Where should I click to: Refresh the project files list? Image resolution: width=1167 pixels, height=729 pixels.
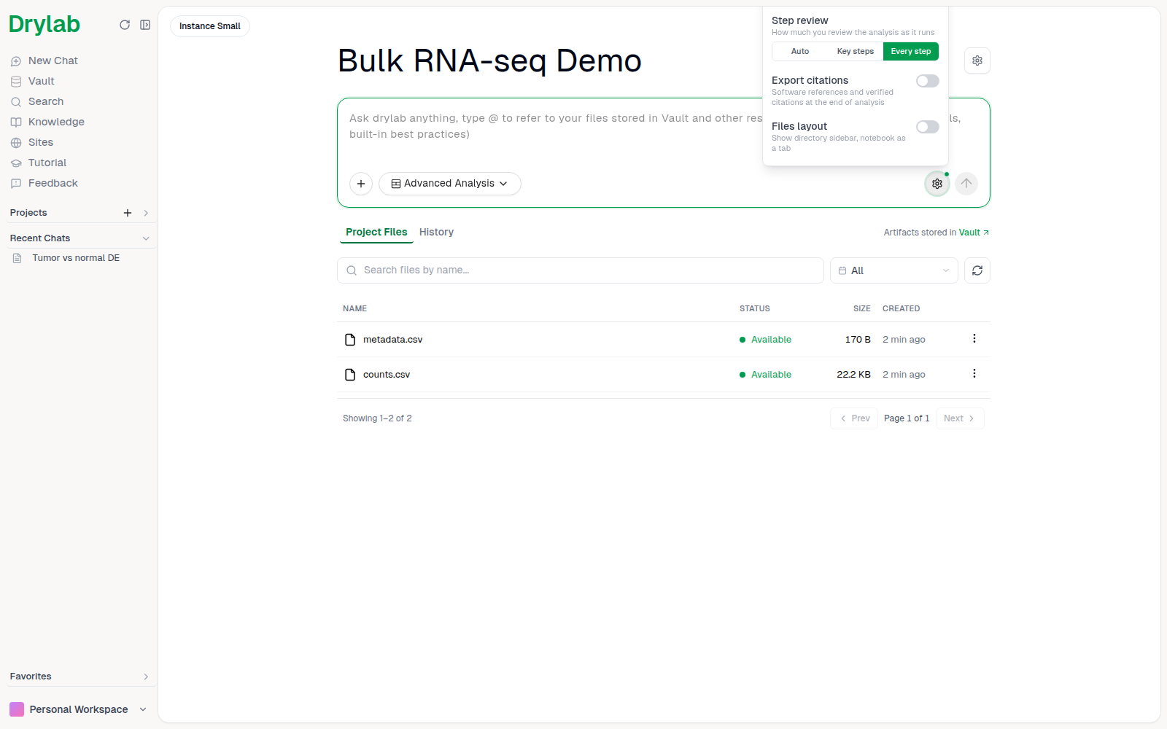[977, 270]
